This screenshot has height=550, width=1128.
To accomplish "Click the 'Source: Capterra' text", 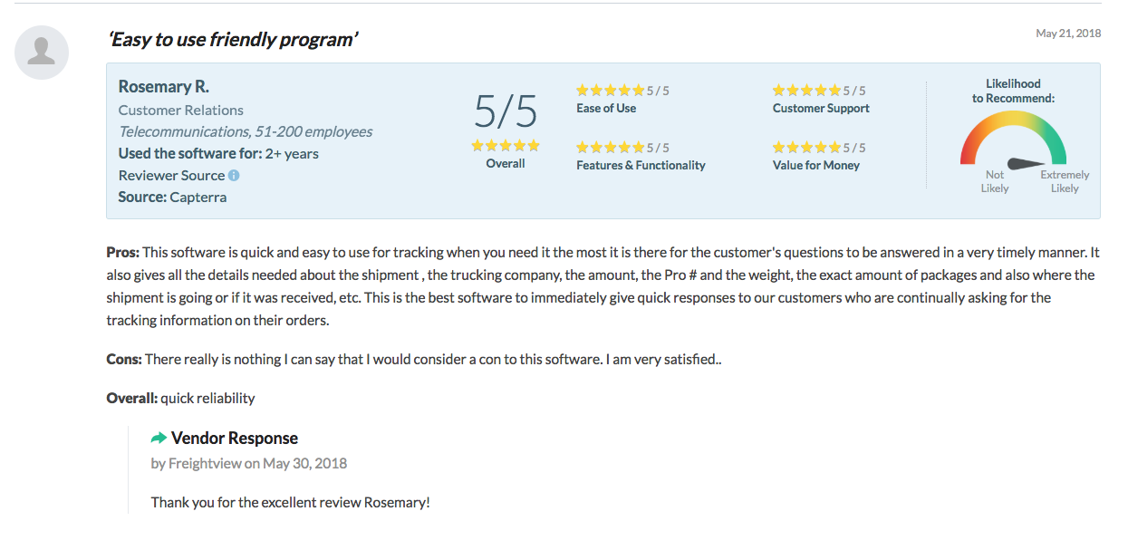I will [172, 198].
